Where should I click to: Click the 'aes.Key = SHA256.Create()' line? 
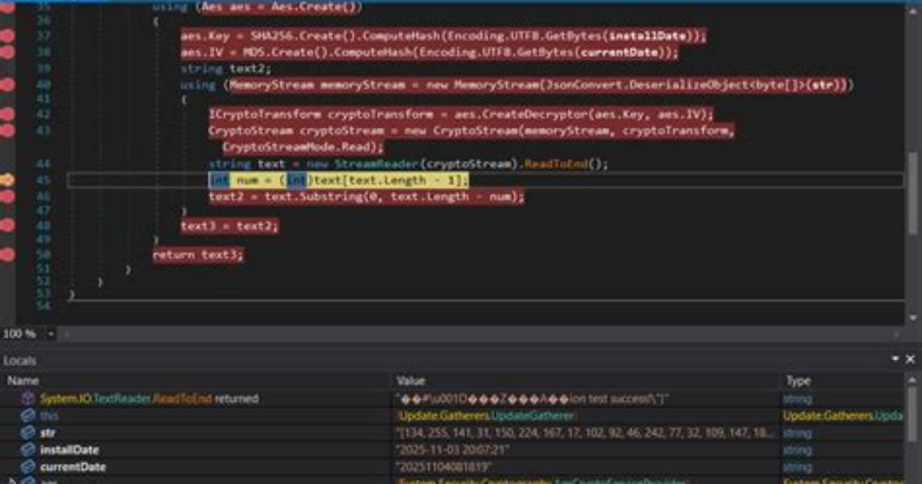[x=443, y=36]
